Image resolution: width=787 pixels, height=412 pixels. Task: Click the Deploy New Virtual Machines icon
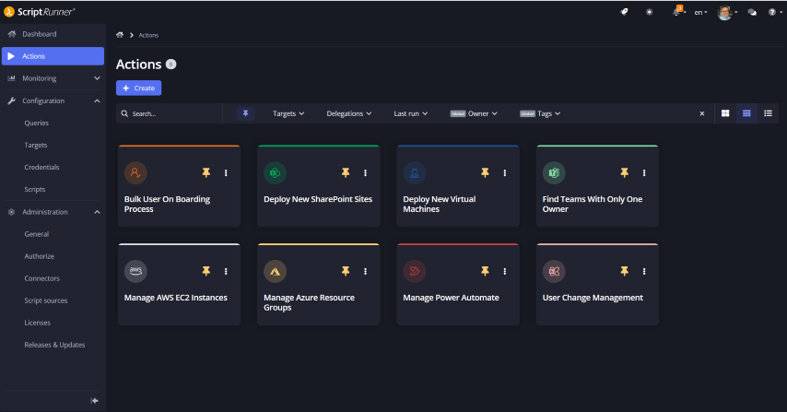coord(415,172)
